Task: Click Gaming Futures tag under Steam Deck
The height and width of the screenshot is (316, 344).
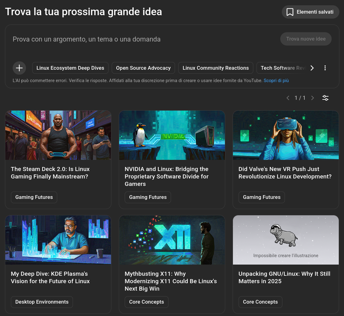Action: (x=34, y=197)
